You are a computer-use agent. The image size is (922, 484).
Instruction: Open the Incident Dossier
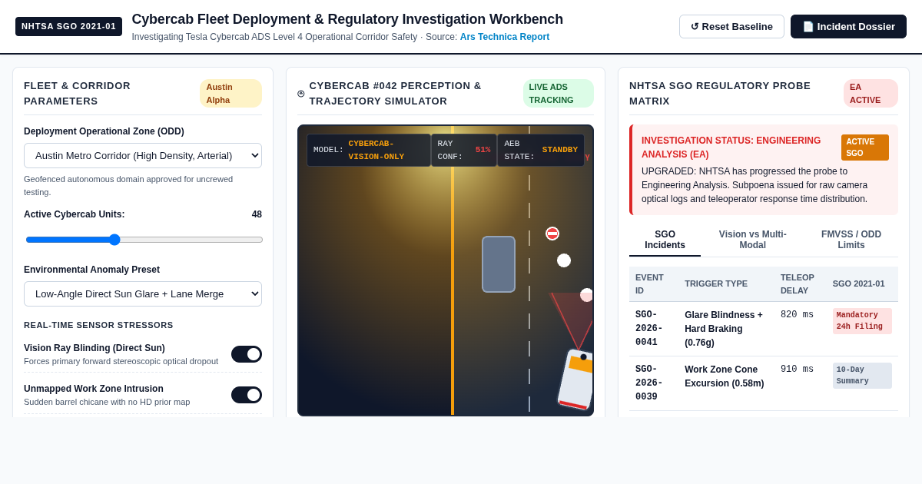point(848,26)
